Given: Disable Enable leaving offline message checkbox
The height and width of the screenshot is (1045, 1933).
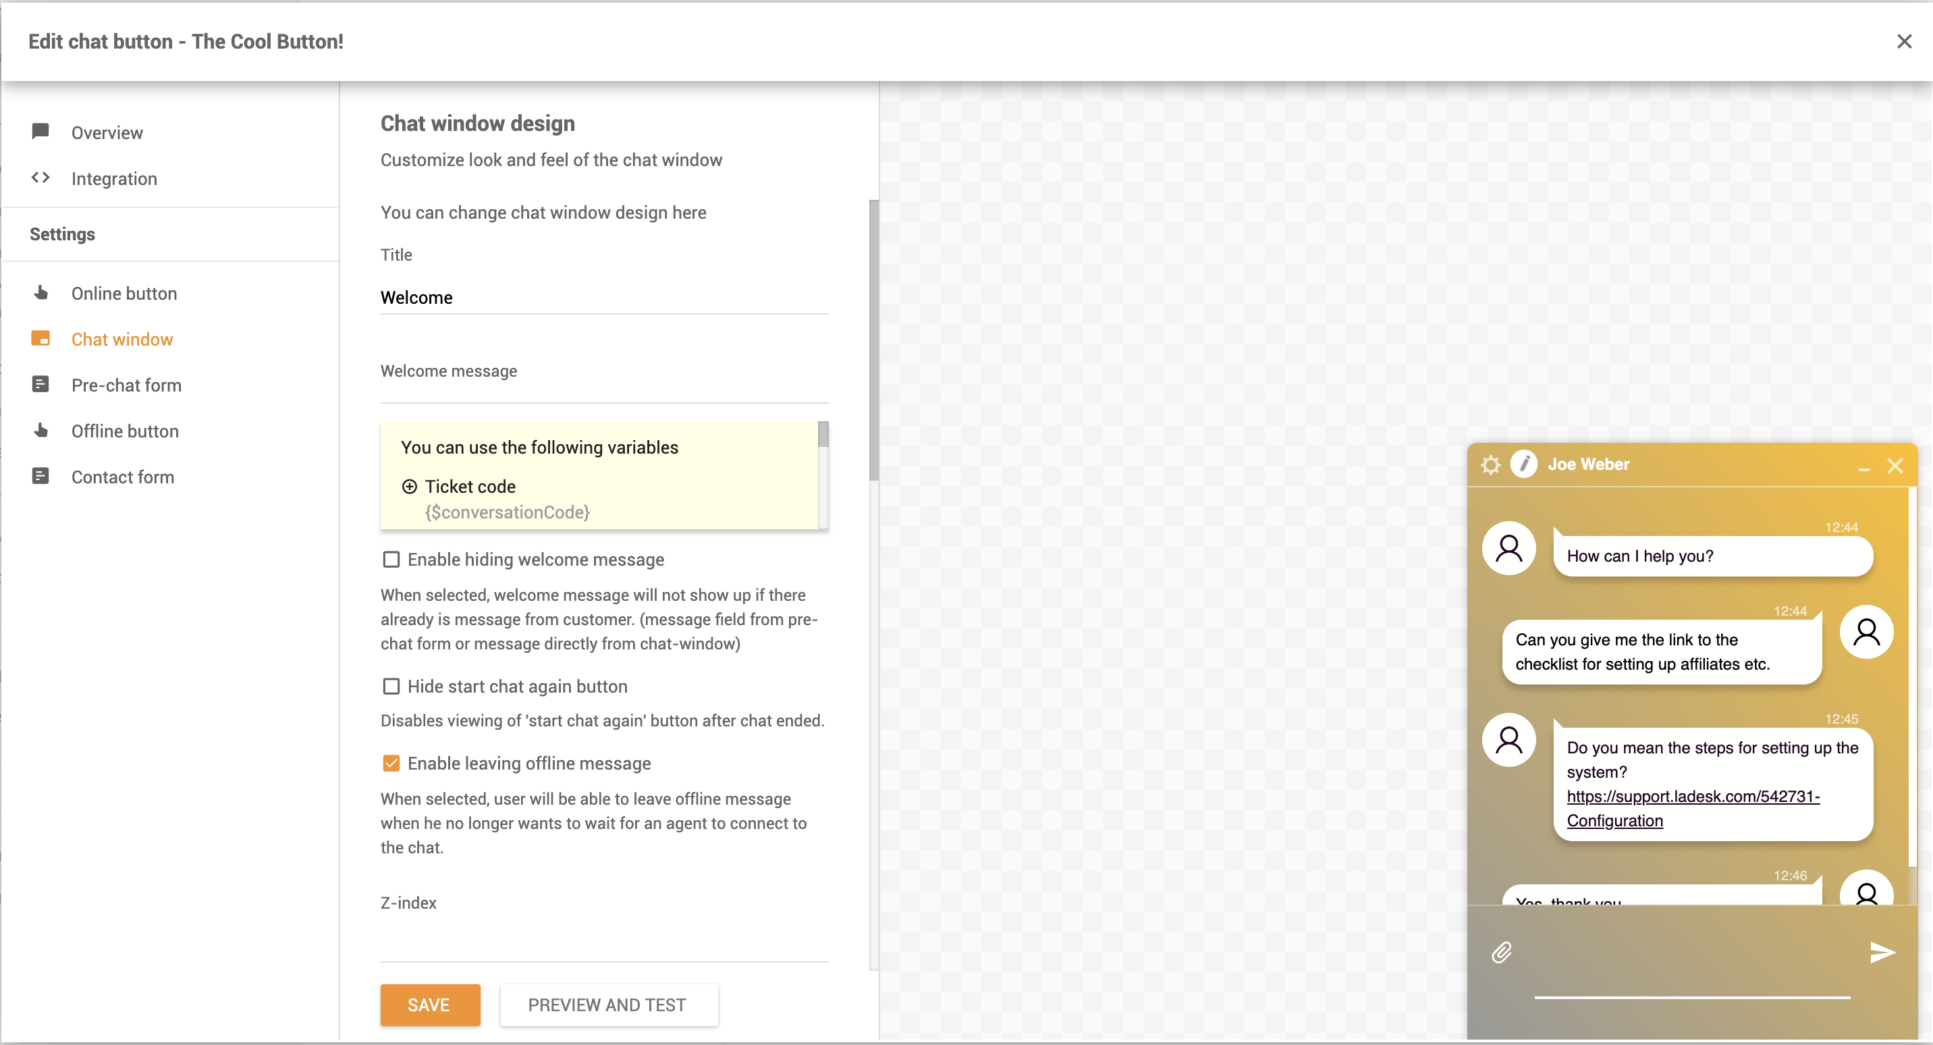Looking at the screenshot, I should (389, 762).
